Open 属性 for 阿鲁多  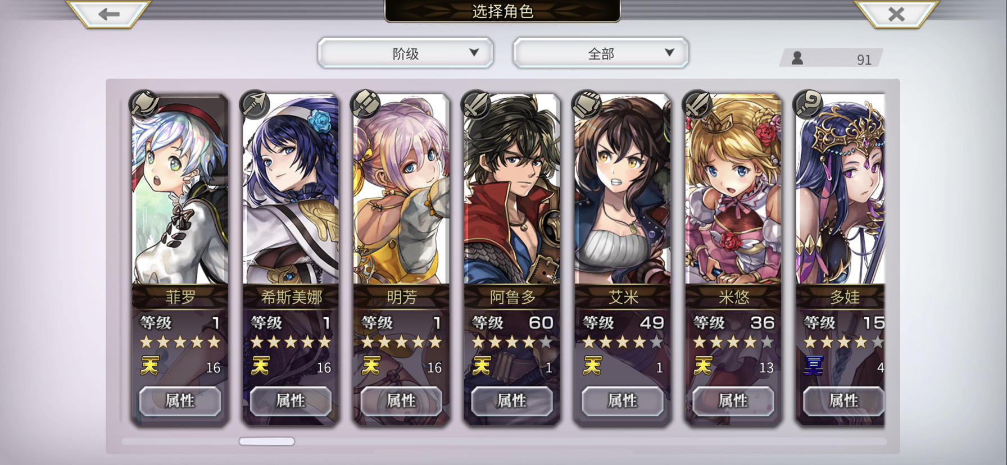pos(511,400)
